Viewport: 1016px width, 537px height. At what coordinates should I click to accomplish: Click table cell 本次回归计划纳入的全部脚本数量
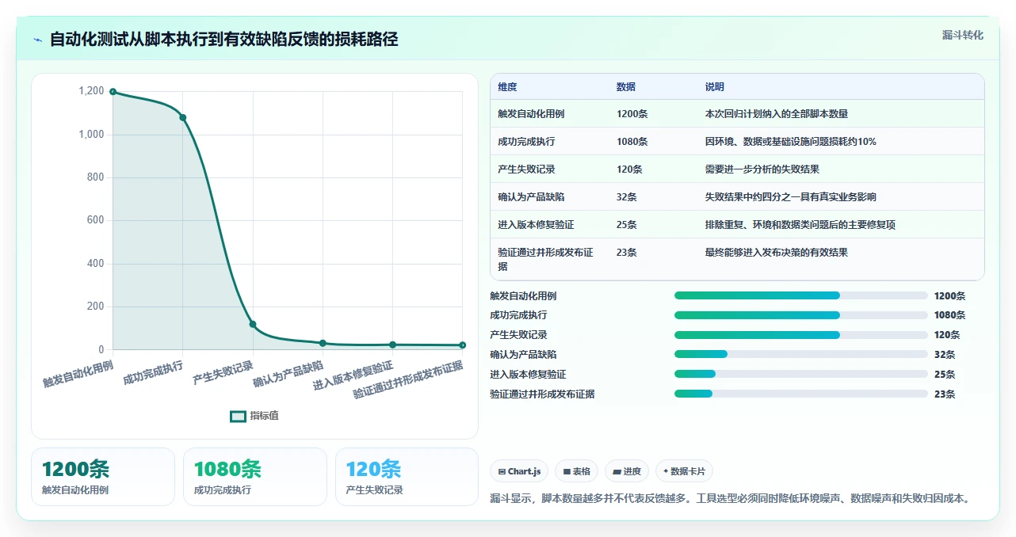777,113
